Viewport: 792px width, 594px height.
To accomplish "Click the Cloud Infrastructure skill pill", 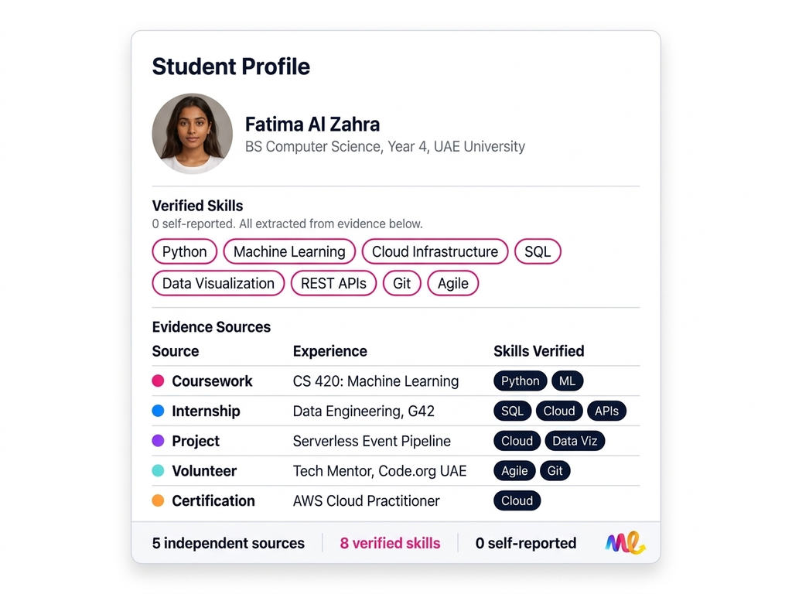I will point(435,251).
